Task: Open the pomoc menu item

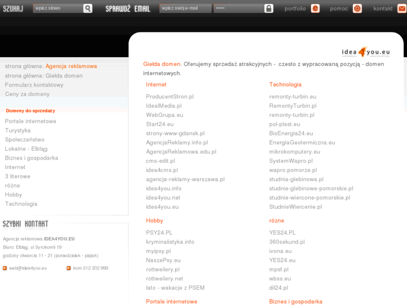Action: pos(339,8)
